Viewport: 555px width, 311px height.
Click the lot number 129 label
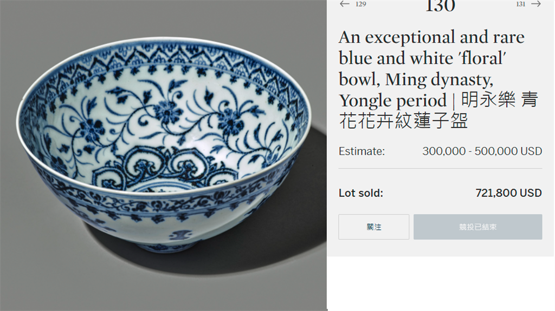[360, 4]
